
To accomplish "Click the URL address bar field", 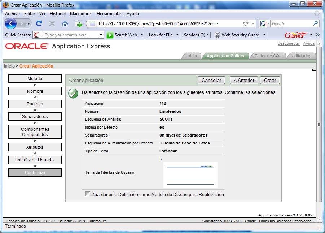I will (169, 24).
